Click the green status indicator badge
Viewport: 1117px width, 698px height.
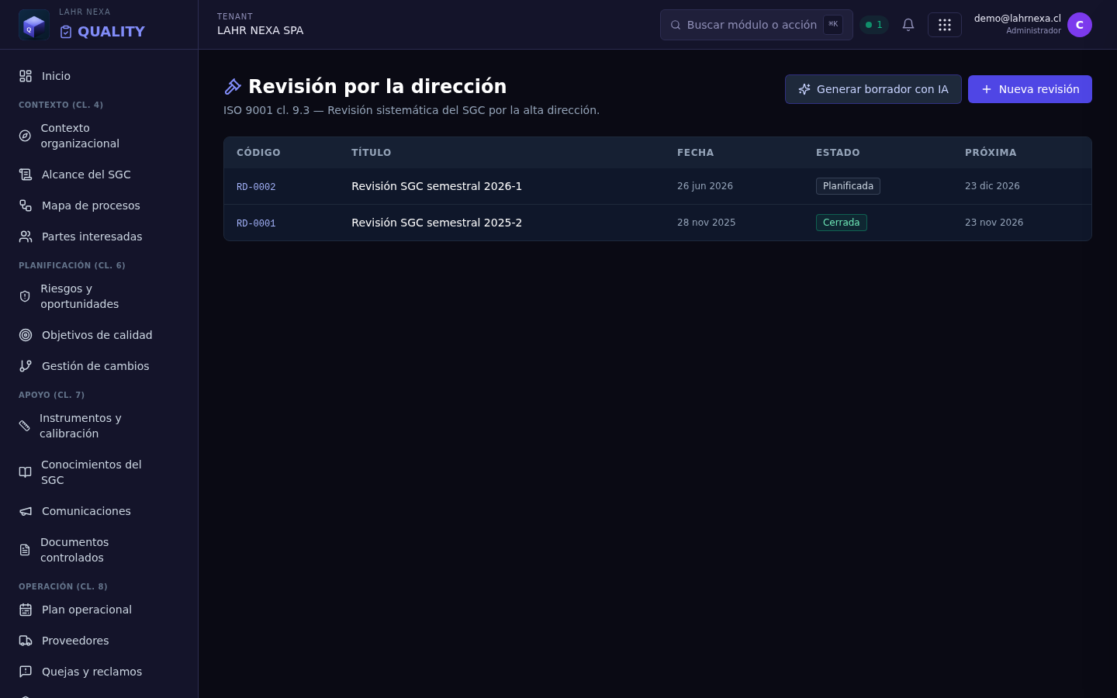[874, 25]
